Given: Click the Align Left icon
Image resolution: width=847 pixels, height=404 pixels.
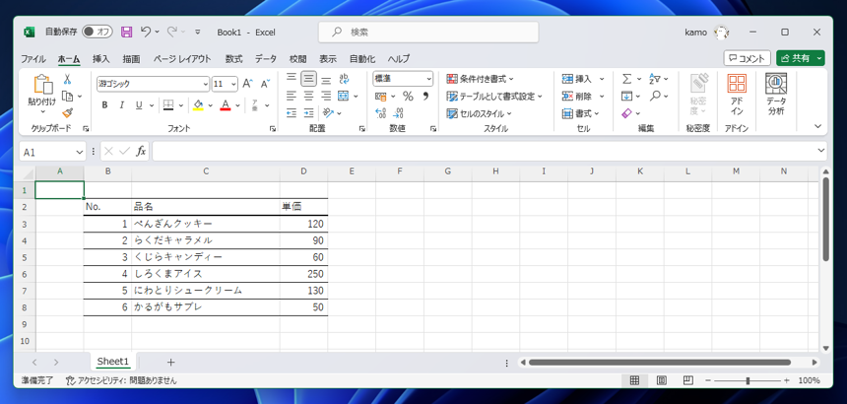Looking at the screenshot, I should click(x=292, y=97).
